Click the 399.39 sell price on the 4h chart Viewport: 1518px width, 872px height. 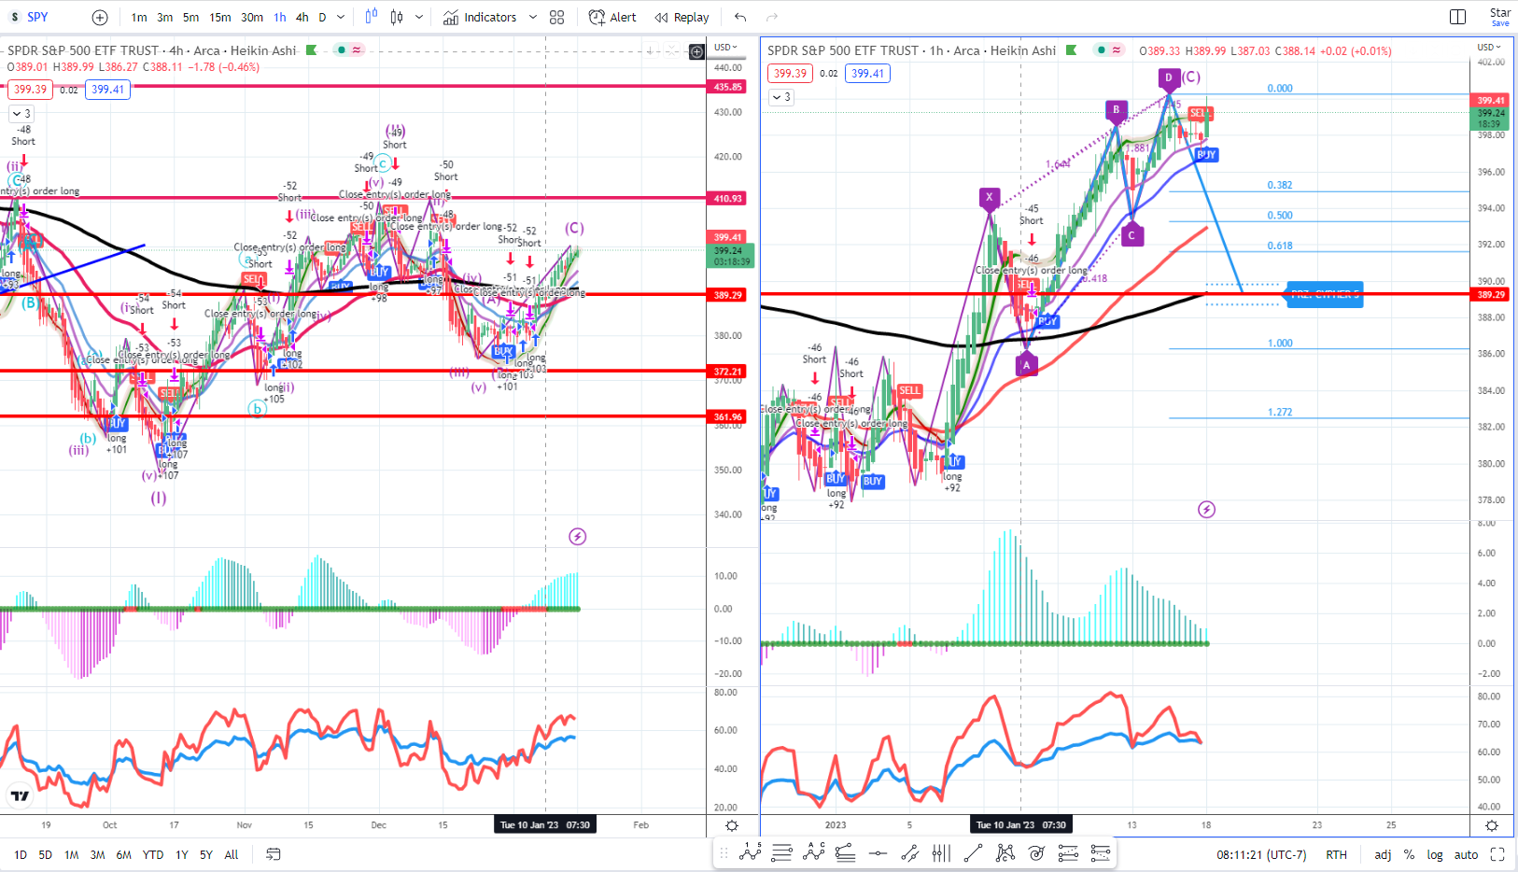[x=30, y=90]
